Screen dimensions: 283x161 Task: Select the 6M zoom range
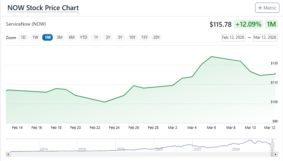click(72, 37)
